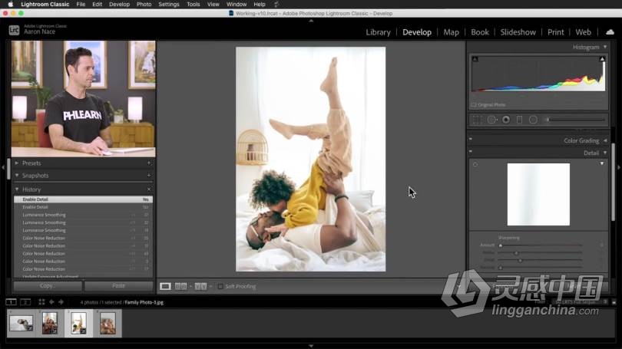The height and width of the screenshot is (349, 622).
Task: Select the Red Eye Correction tool
Action: (506, 120)
